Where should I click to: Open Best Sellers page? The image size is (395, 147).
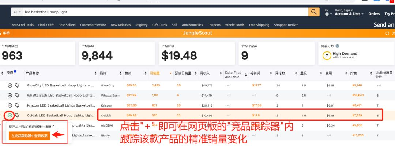[x=67, y=25]
